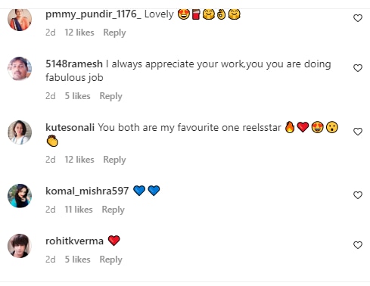Open username link kutesonali
The height and width of the screenshot is (286, 370).
(70, 127)
